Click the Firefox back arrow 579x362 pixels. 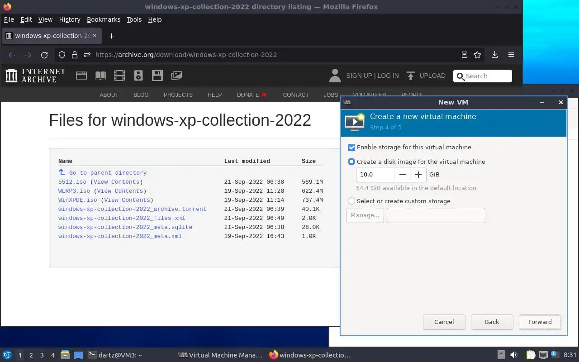coord(12,55)
